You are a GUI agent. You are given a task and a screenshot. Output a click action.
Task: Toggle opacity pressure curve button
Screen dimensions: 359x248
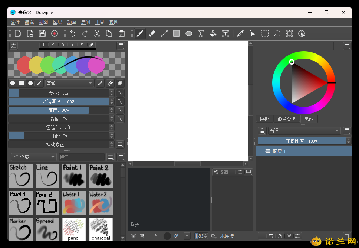point(120,101)
